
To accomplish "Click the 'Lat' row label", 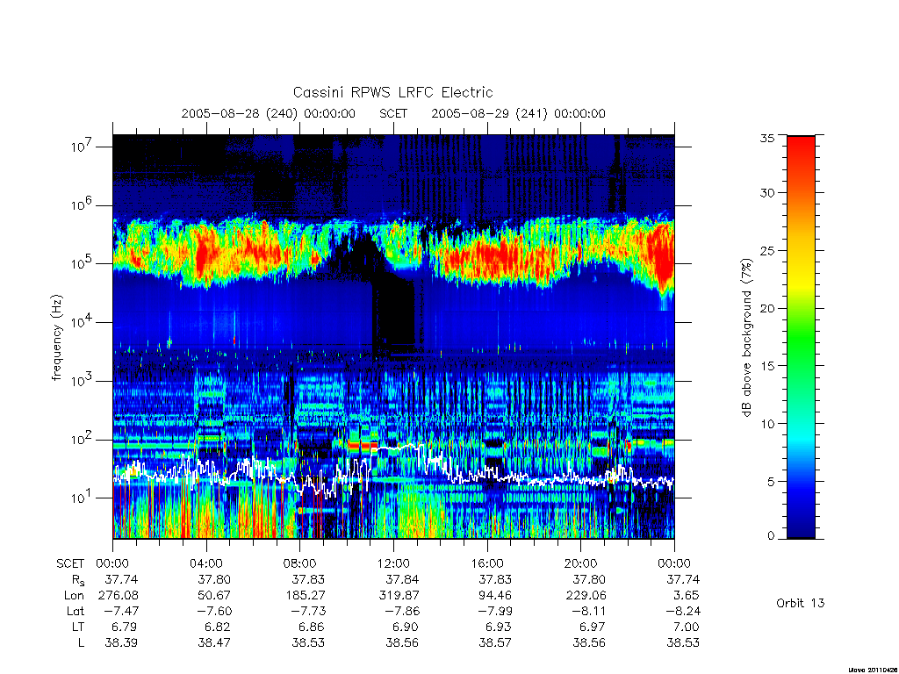I will click(76, 611).
